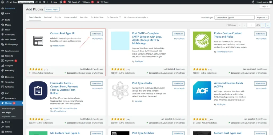273x135 pixels.
Task: Open Installed Plugins submenu item
Action: point(8,109)
